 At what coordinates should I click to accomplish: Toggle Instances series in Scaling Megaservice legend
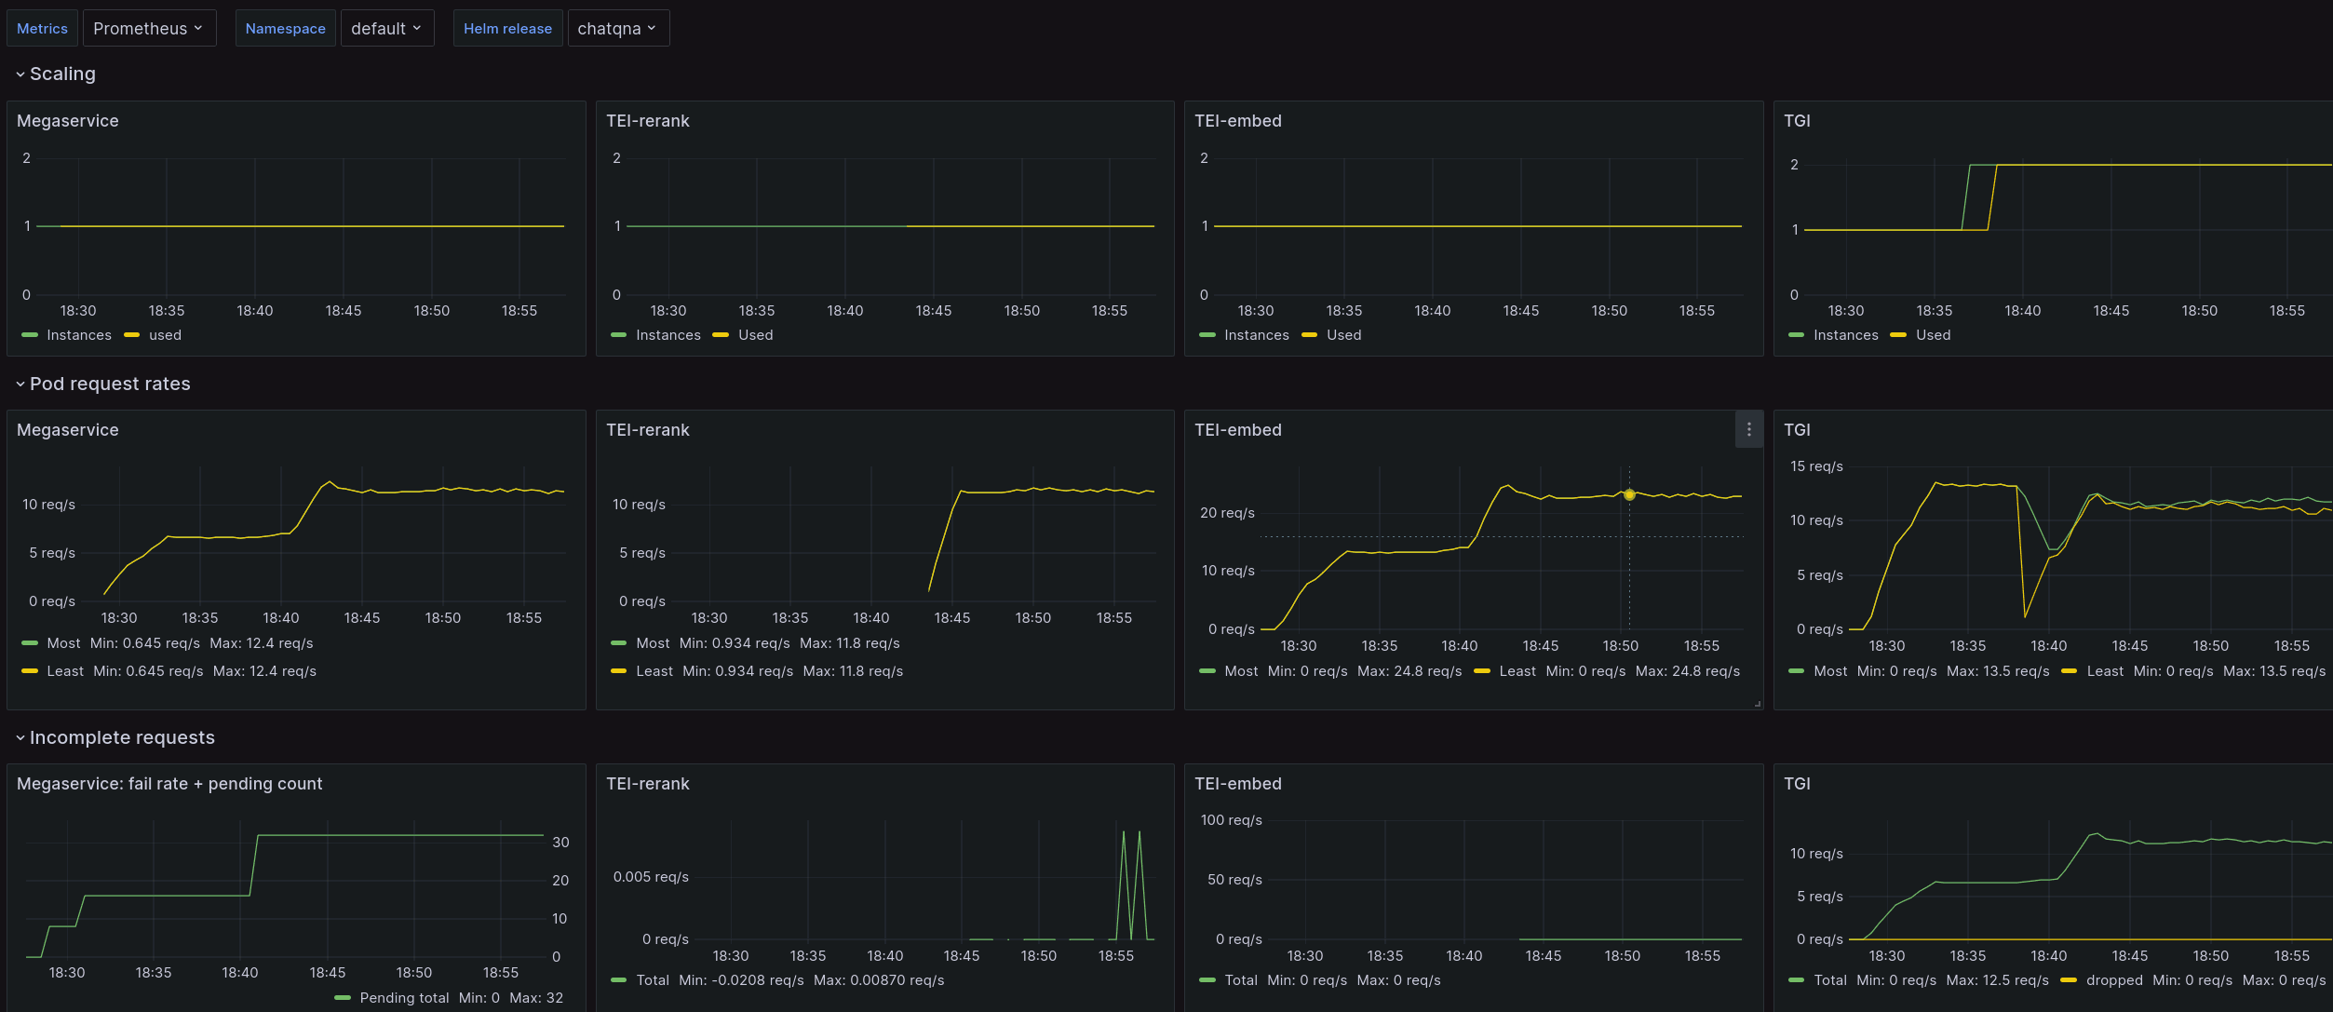point(78,335)
